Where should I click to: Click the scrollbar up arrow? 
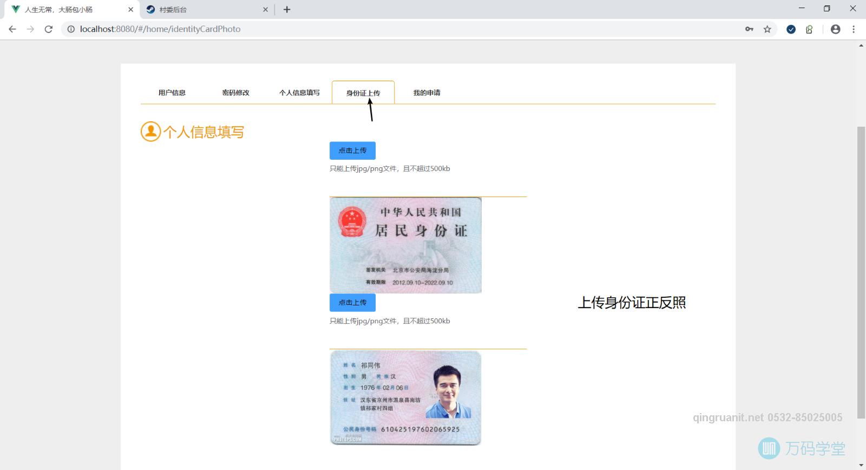tap(861, 45)
